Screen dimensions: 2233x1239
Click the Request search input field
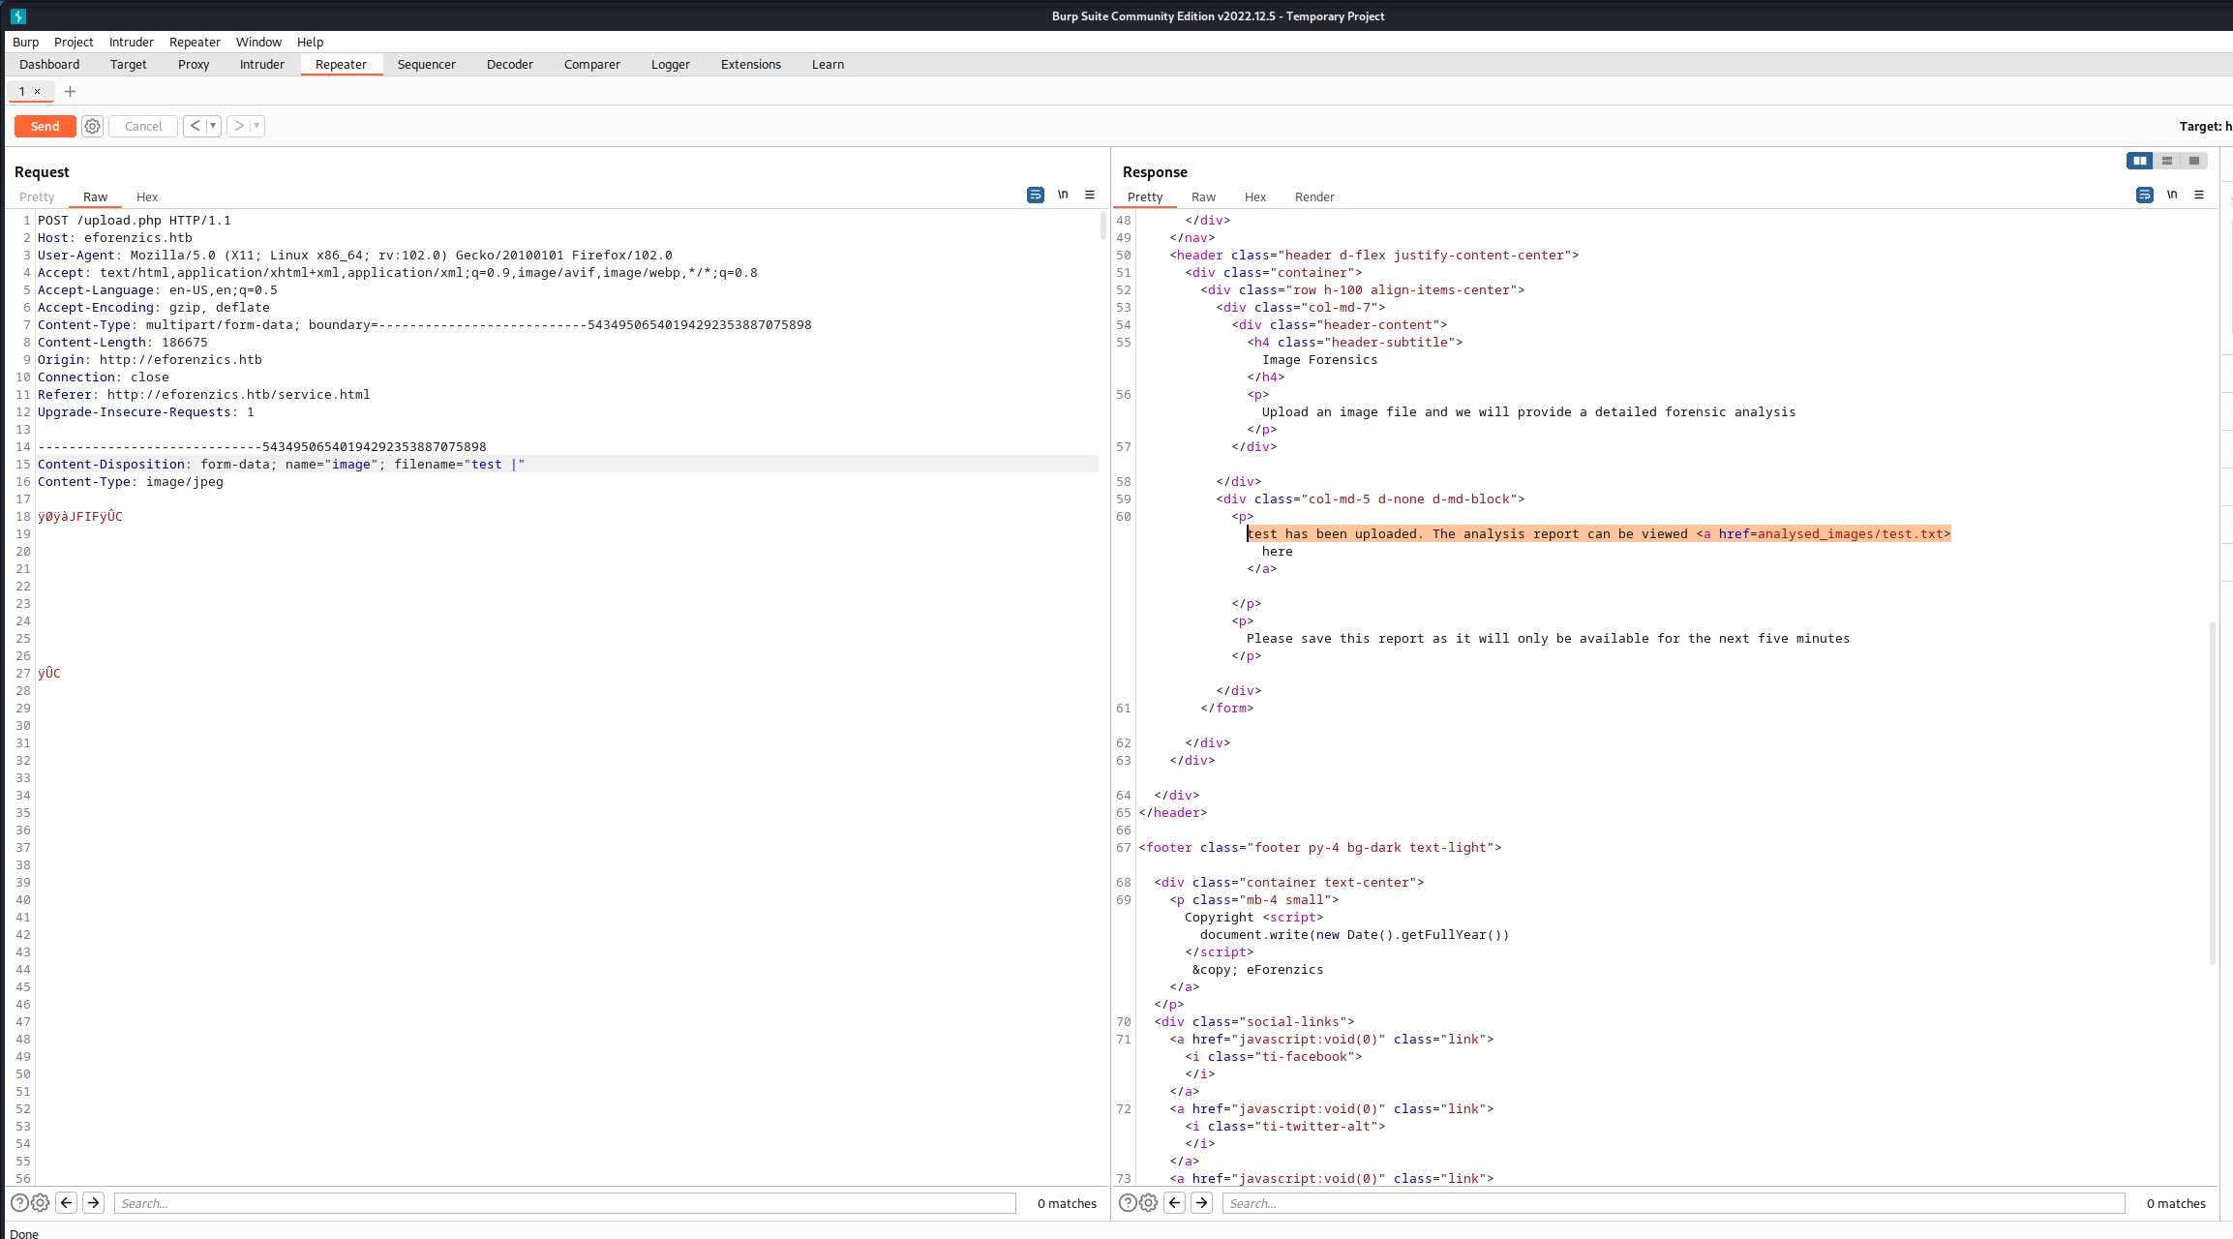pos(564,1203)
